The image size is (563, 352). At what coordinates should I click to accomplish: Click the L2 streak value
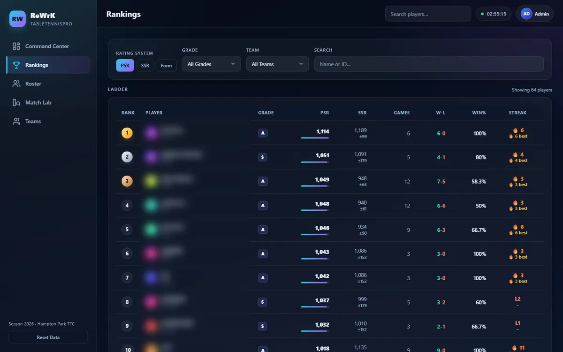point(517,299)
